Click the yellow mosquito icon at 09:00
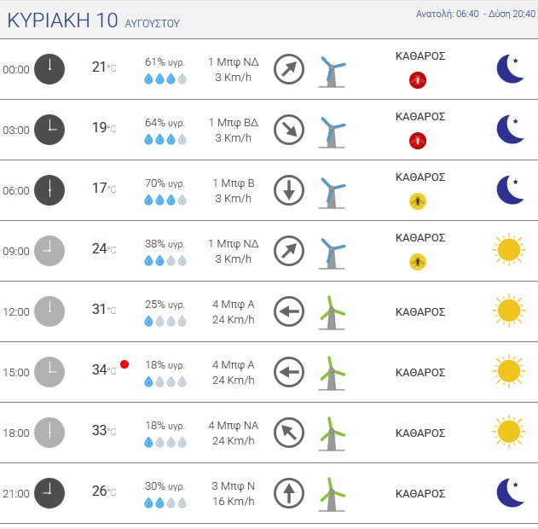This screenshot has height=529, width=538. point(418,262)
